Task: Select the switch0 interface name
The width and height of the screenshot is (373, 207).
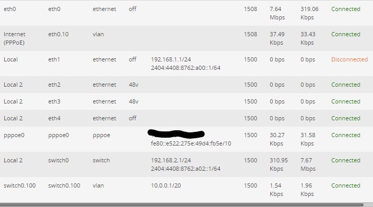Action: coord(58,160)
